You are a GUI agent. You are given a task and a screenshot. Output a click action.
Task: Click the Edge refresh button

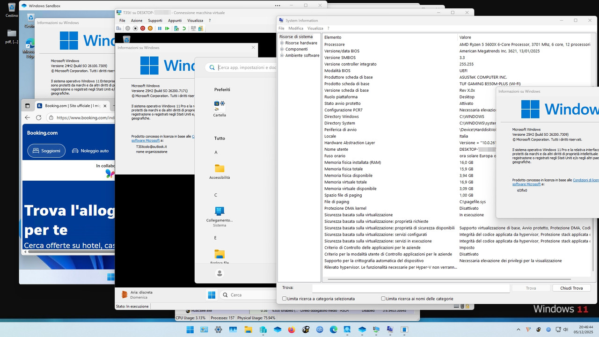coord(38,118)
